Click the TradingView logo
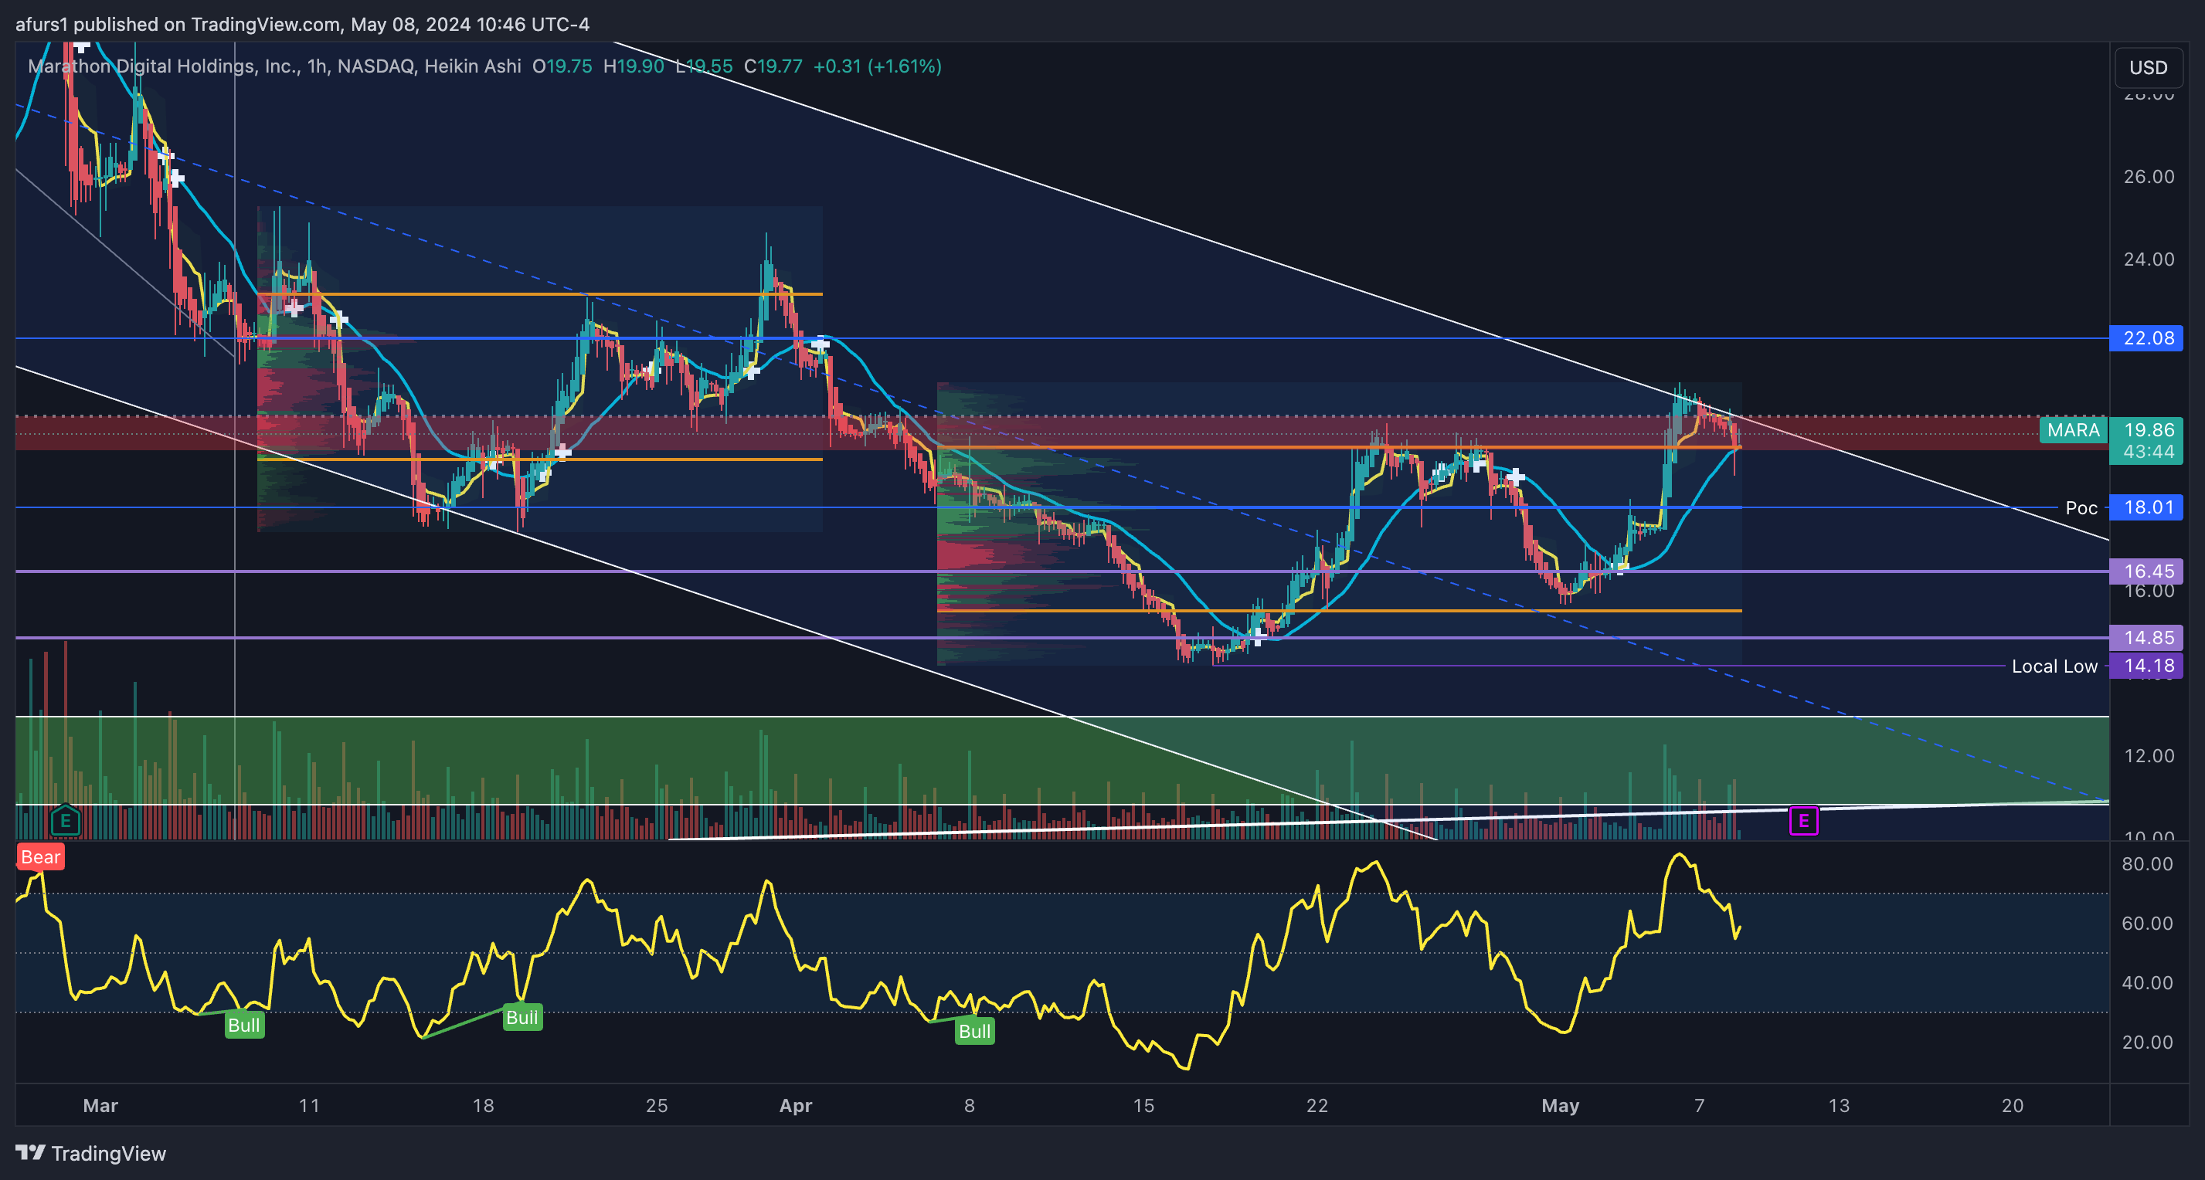 (x=90, y=1154)
